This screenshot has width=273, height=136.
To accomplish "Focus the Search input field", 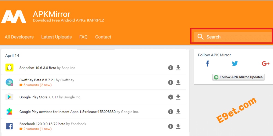I will tap(233, 37).
